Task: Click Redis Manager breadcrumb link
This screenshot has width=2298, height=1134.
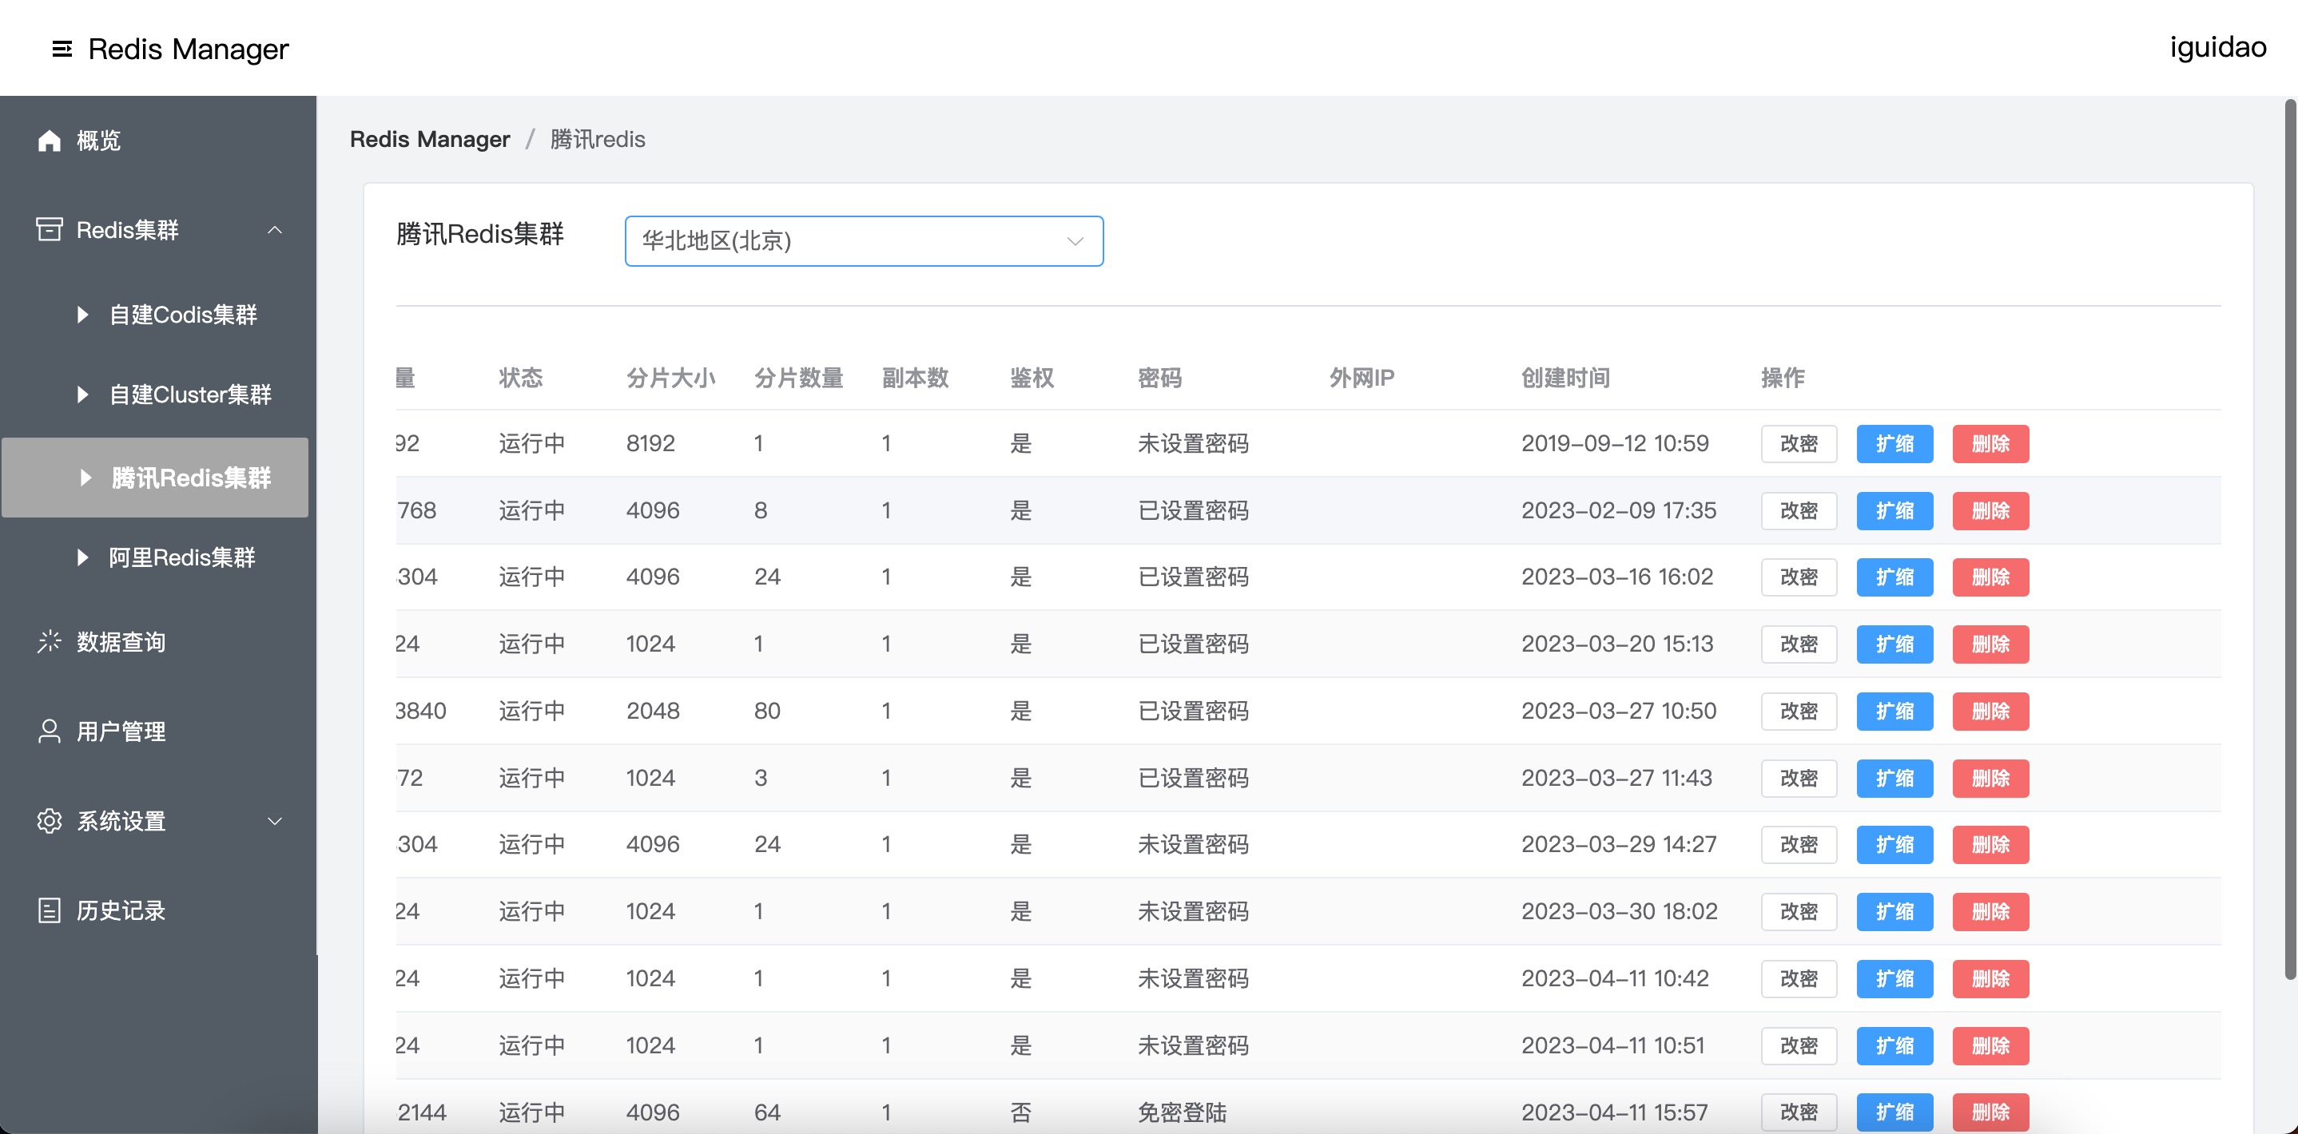Action: point(429,140)
